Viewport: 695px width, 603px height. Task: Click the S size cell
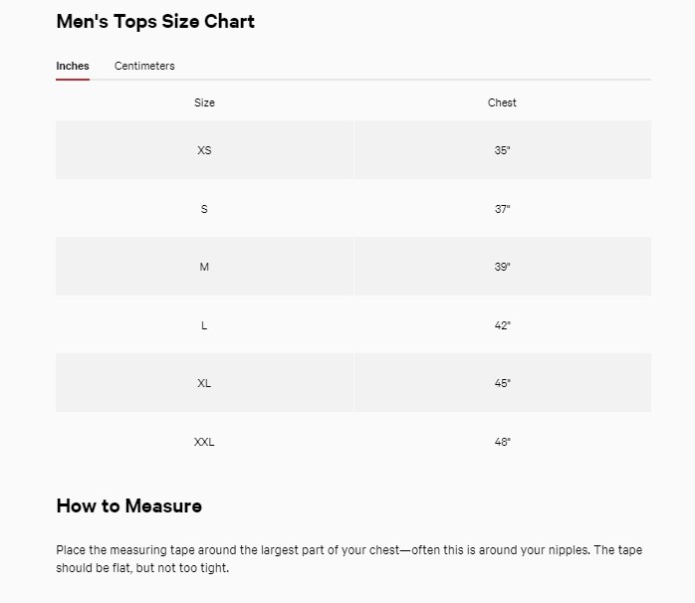click(x=204, y=209)
